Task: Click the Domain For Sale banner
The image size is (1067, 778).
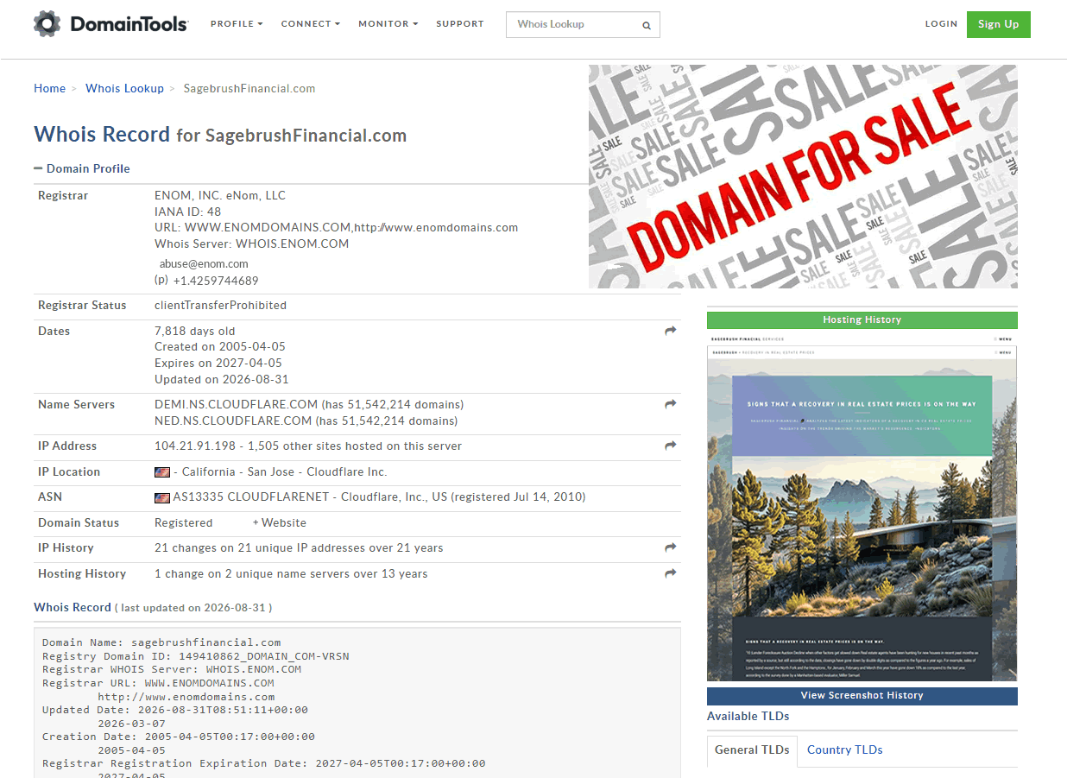Action: click(803, 176)
